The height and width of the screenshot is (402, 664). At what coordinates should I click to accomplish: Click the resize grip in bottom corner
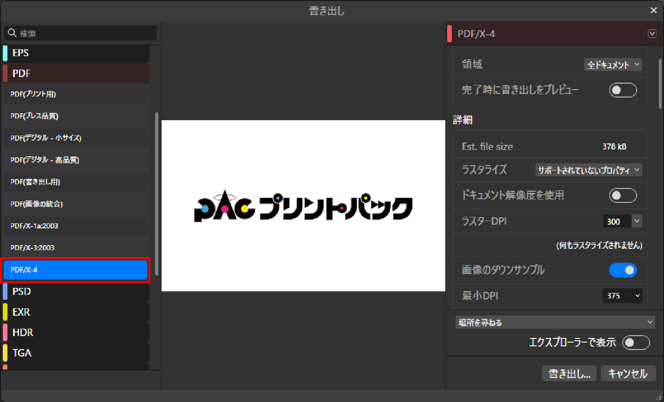(x=659, y=397)
